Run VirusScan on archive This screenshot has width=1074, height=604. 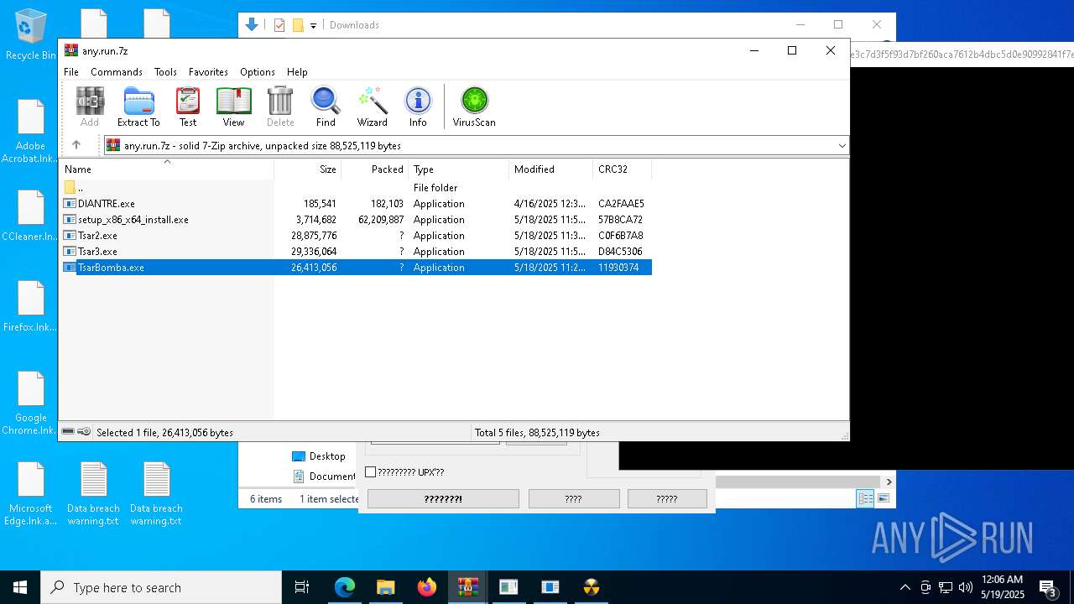click(x=474, y=107)
